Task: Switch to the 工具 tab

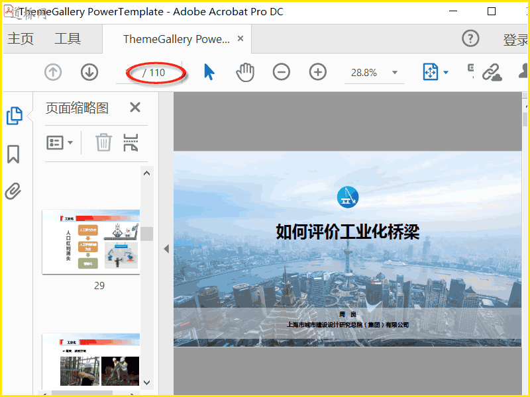Action: pos(68,38)
